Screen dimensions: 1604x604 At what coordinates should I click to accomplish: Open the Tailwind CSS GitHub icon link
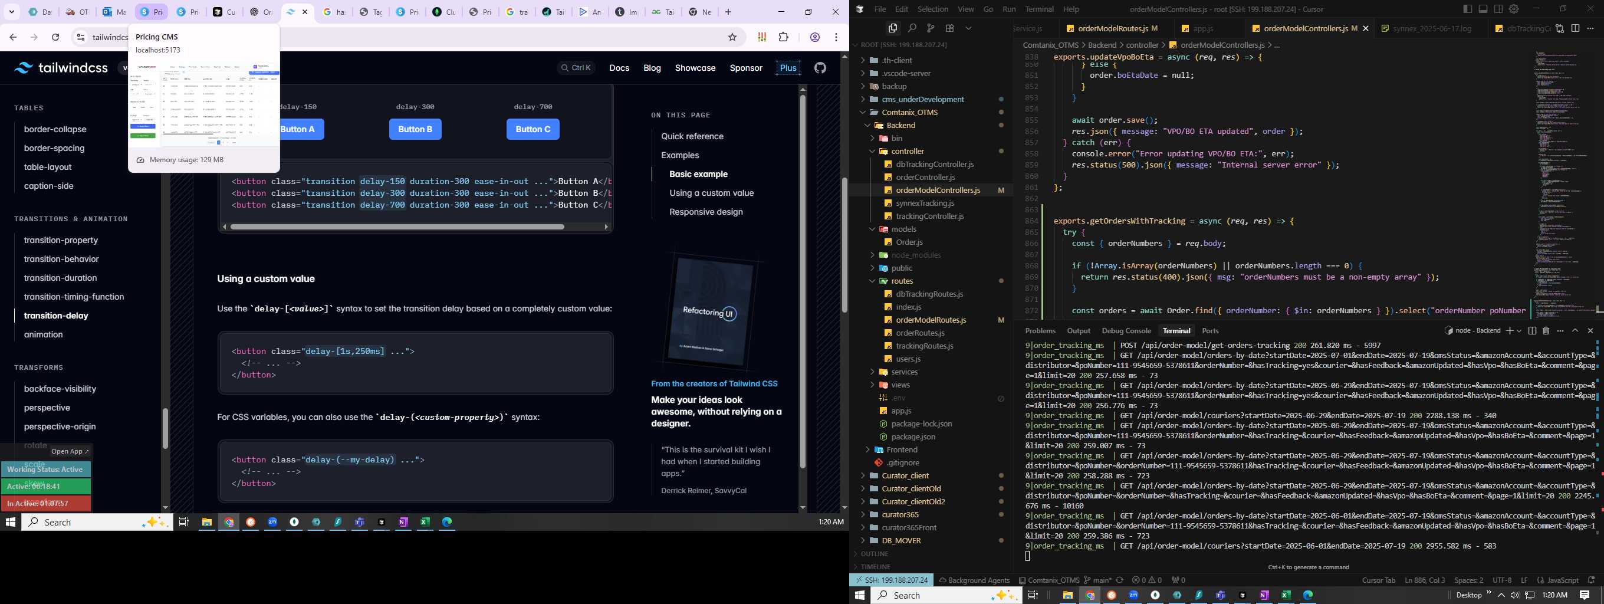pos(820,68)
